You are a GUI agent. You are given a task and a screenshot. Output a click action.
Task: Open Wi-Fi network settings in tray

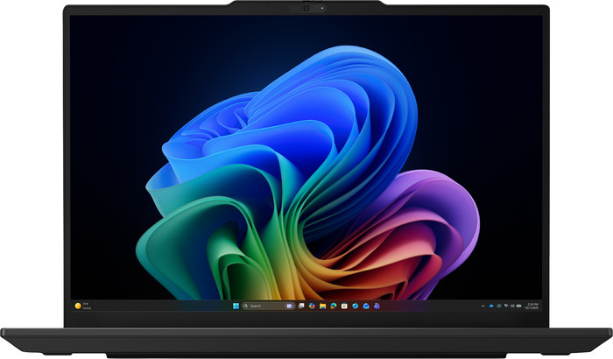click(506, 306)
